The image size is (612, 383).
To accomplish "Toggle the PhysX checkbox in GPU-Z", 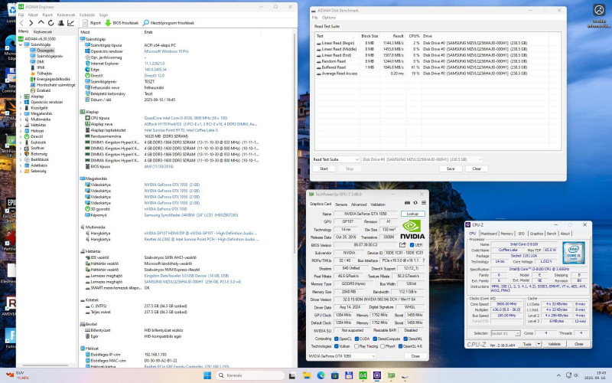I will pyautogui.click(x=382, y=346).
